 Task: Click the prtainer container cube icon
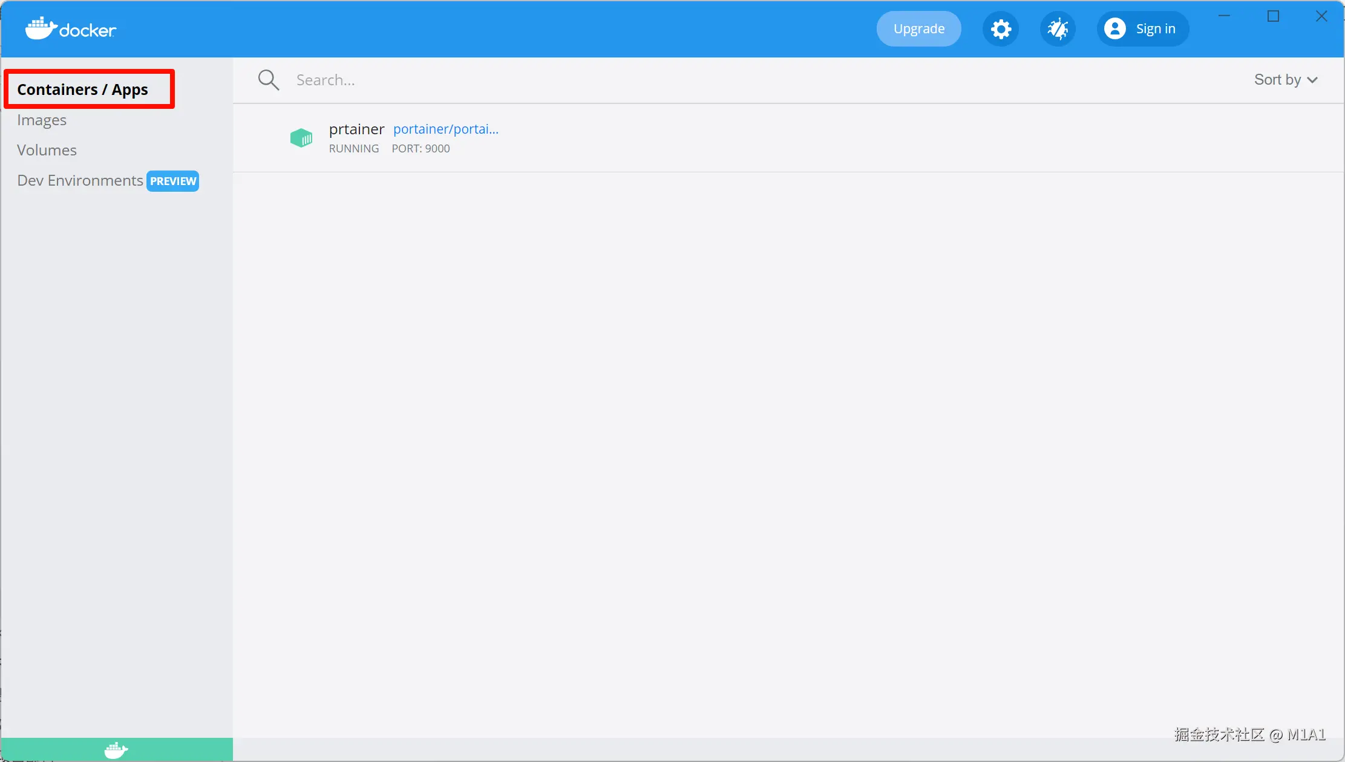pyautogui.click(x=301, y=138)
